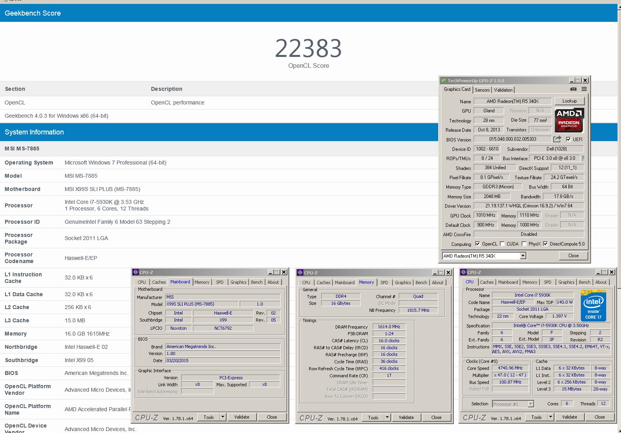Open the Caches tab in rightmost CPU-Z window

[487, 282]
